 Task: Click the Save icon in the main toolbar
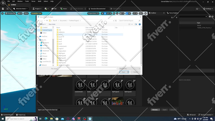(x=3, y=9)
